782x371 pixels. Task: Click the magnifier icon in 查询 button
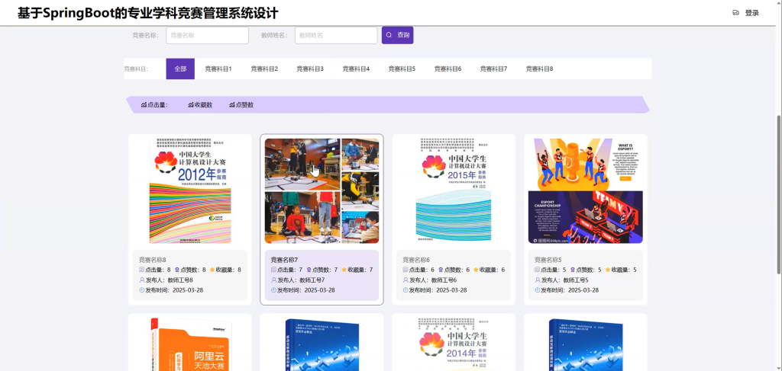[389, 35]
